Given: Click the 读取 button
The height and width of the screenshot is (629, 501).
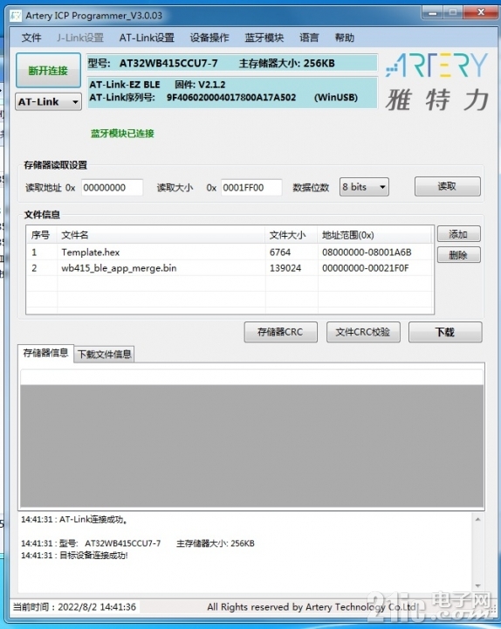Looking at the screenshot, I should click(447, 186).
